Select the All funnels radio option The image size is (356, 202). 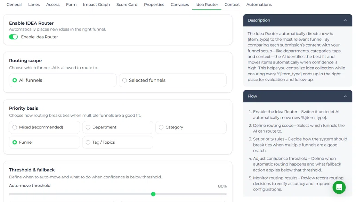[x=63, y=80]
